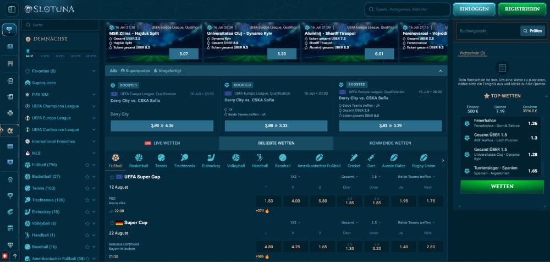
Task: Open the castle icon in left rail
Action: (x=10, y=63)
